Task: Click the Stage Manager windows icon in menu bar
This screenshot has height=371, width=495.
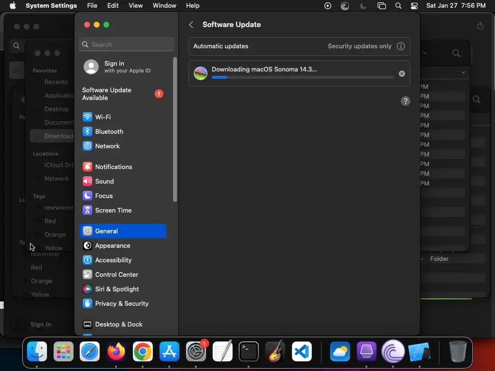Action: click(381, 6)
